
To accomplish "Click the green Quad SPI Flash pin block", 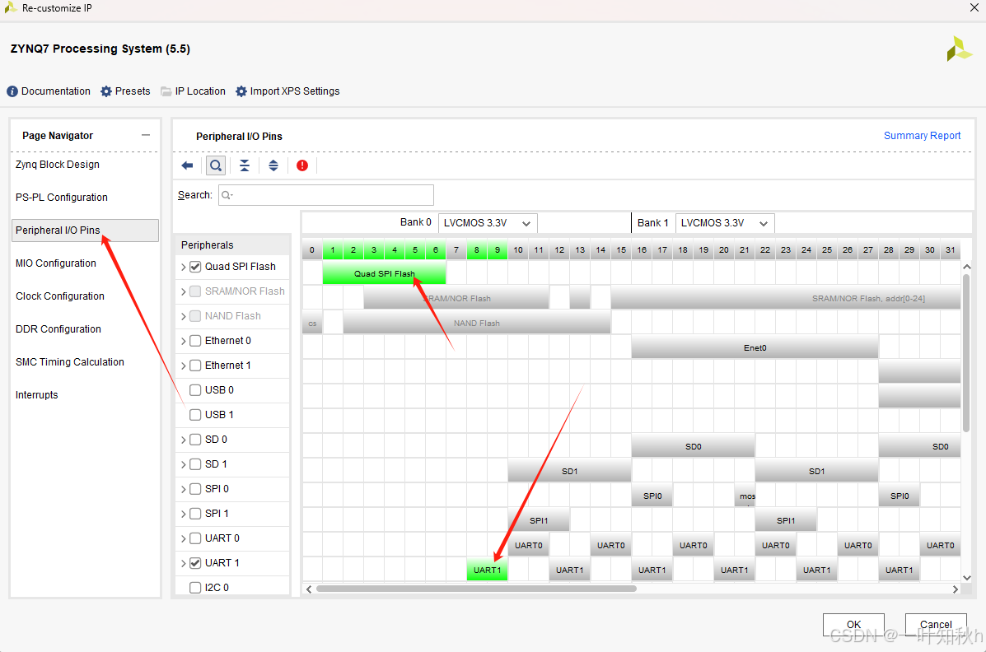I will (x=384, y=273).
